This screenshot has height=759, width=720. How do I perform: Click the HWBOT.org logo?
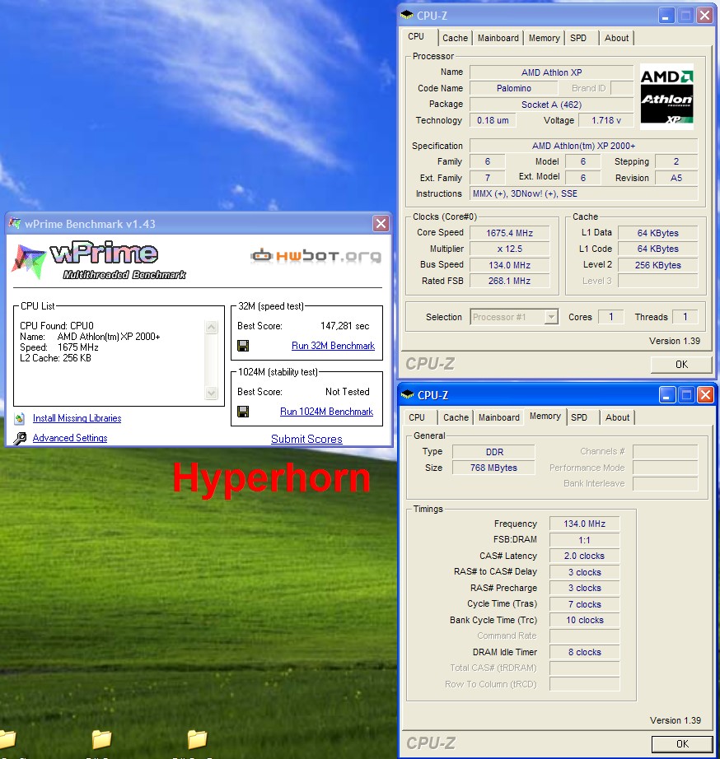(x=316, y=255)
